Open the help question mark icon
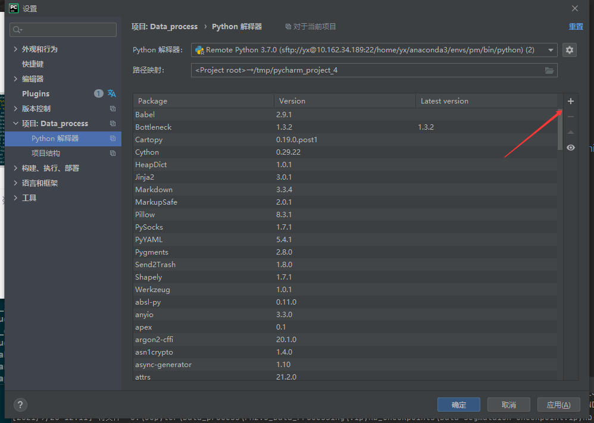Viewport: 594px width, 423px height. [20, 405]
